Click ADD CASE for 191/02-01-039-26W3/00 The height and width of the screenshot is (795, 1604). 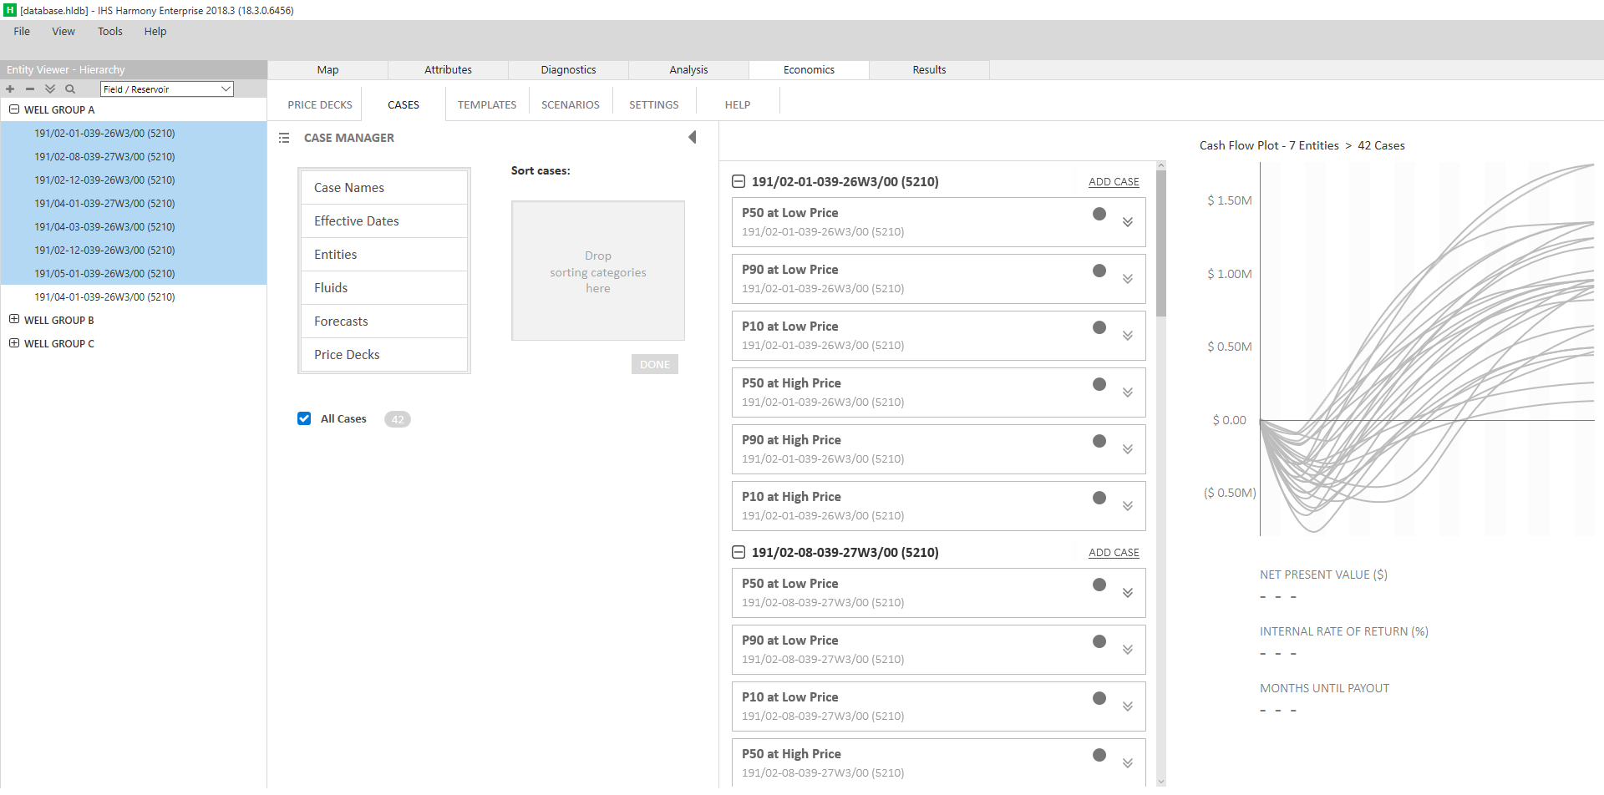[x=1114, y=182]
